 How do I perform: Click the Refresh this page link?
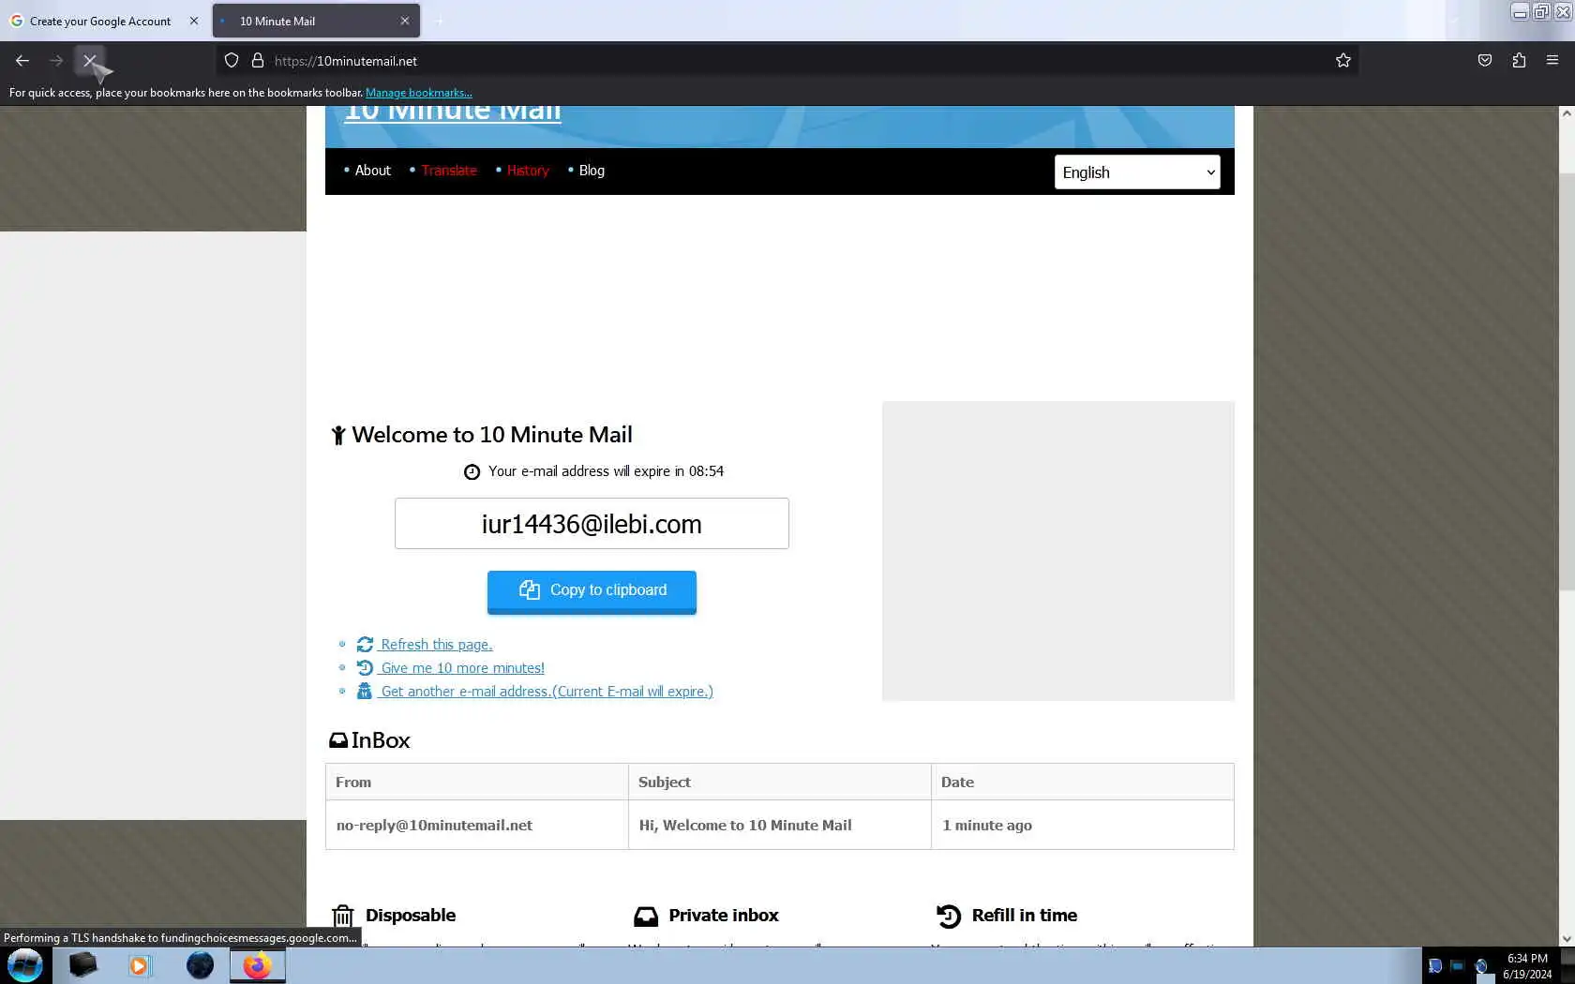(436, 645)
